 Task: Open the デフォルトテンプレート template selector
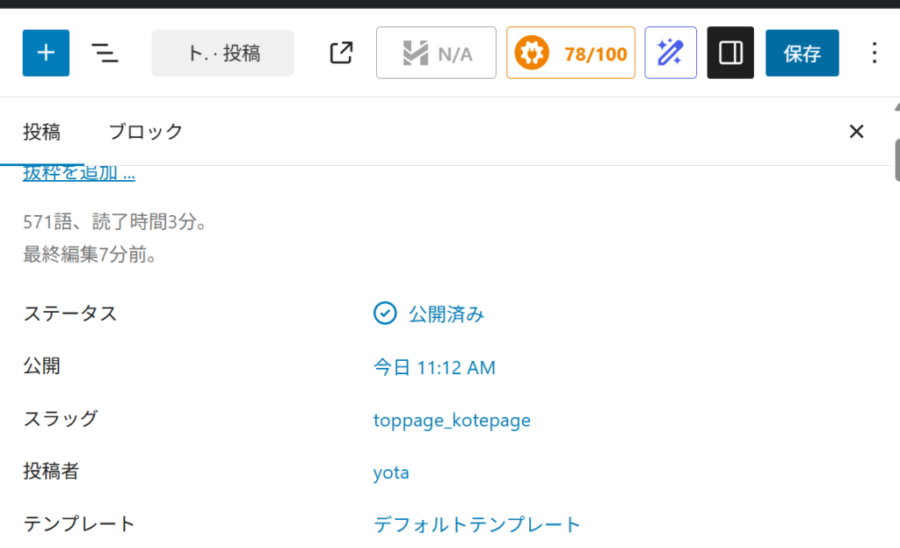[x=477, y=525]
